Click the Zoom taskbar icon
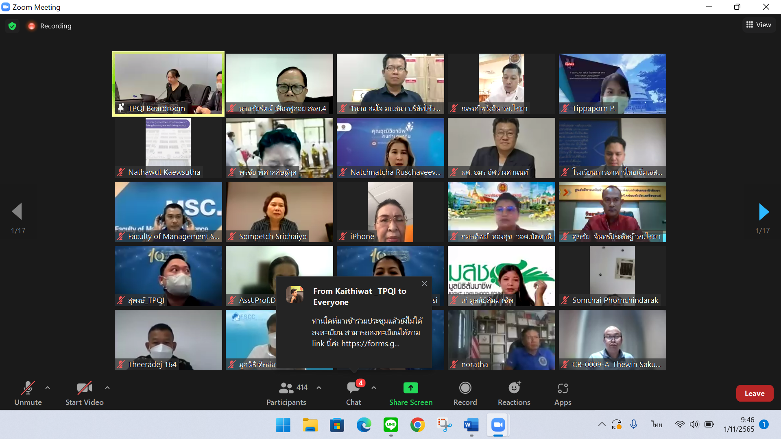 [x=498, y=425]
